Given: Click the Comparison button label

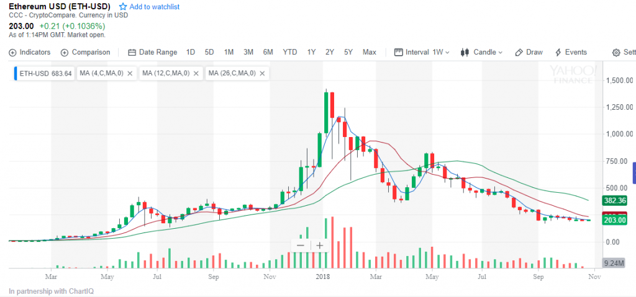Looking at the screenshot, I should [x=91, y=52].
